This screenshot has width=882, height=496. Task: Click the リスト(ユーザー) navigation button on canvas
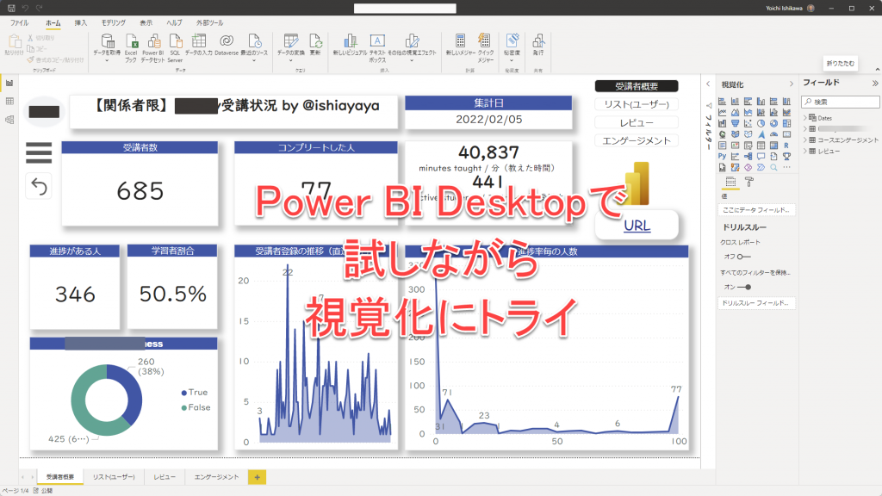637,104
